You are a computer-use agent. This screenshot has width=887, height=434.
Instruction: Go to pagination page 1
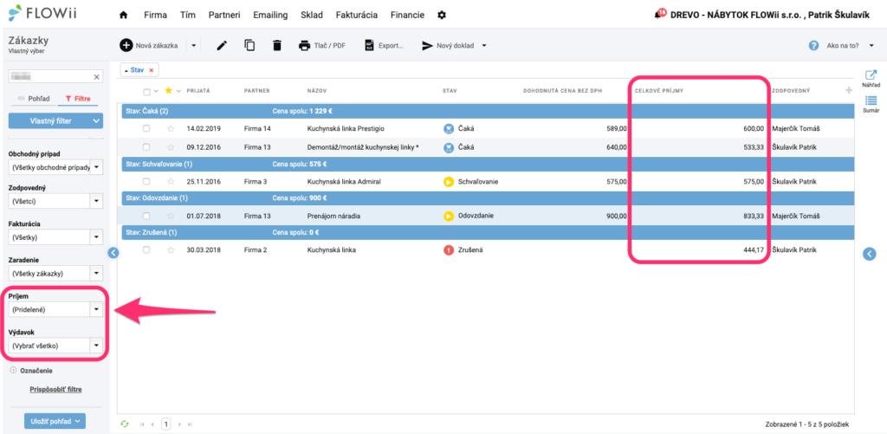click(166, 424)
